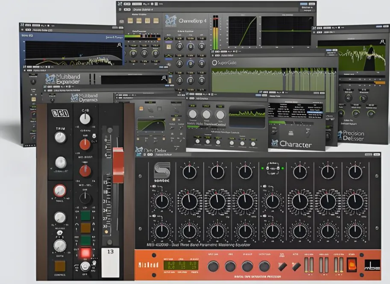Click the level meter in ChannelStrip
The width and height of the screenshot is (390, 284).
pos(215,32)
